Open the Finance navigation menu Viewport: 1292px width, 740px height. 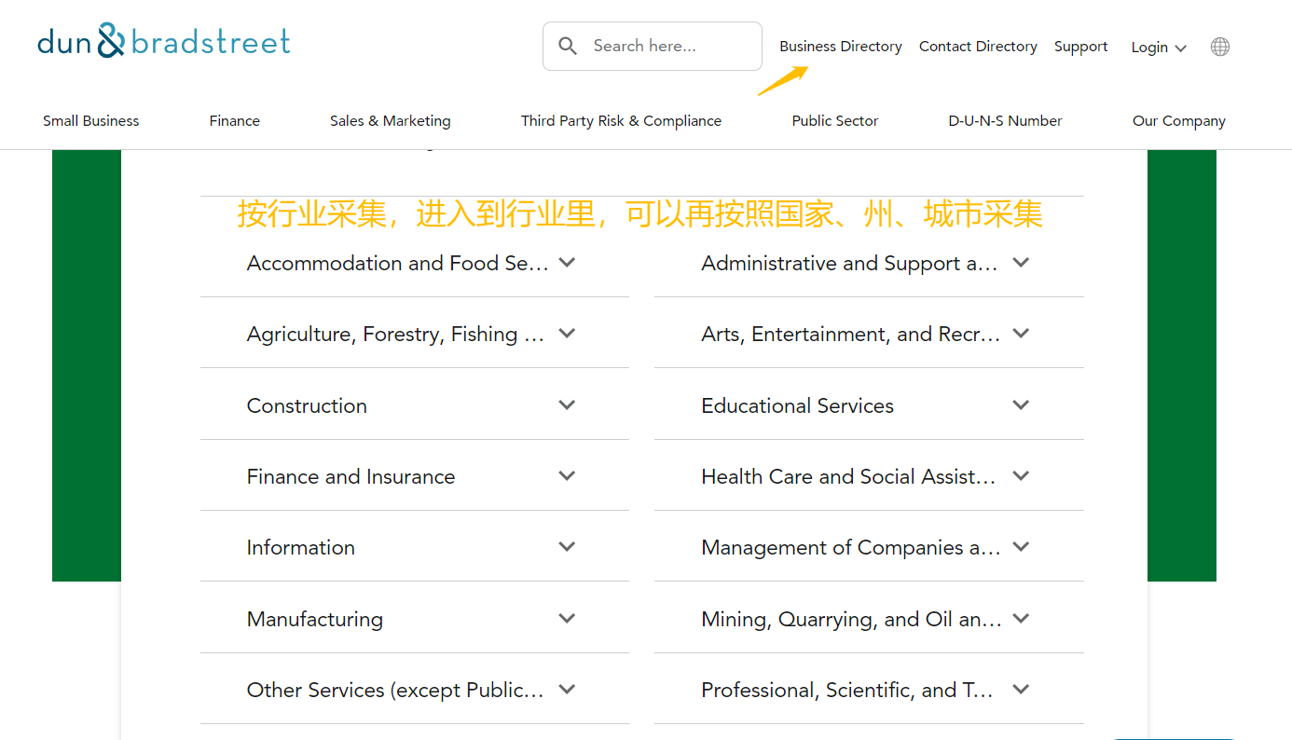coord(235,121)
